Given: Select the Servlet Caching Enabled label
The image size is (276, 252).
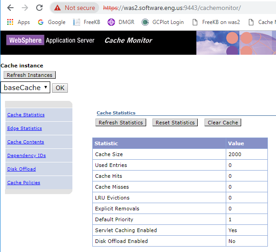Looking at the screenshot, I should pyautogui.click(x=126, y=230).
